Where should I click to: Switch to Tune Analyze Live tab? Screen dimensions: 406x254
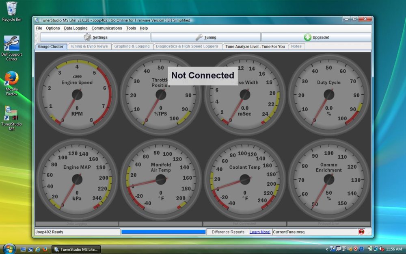coord(255,47)
